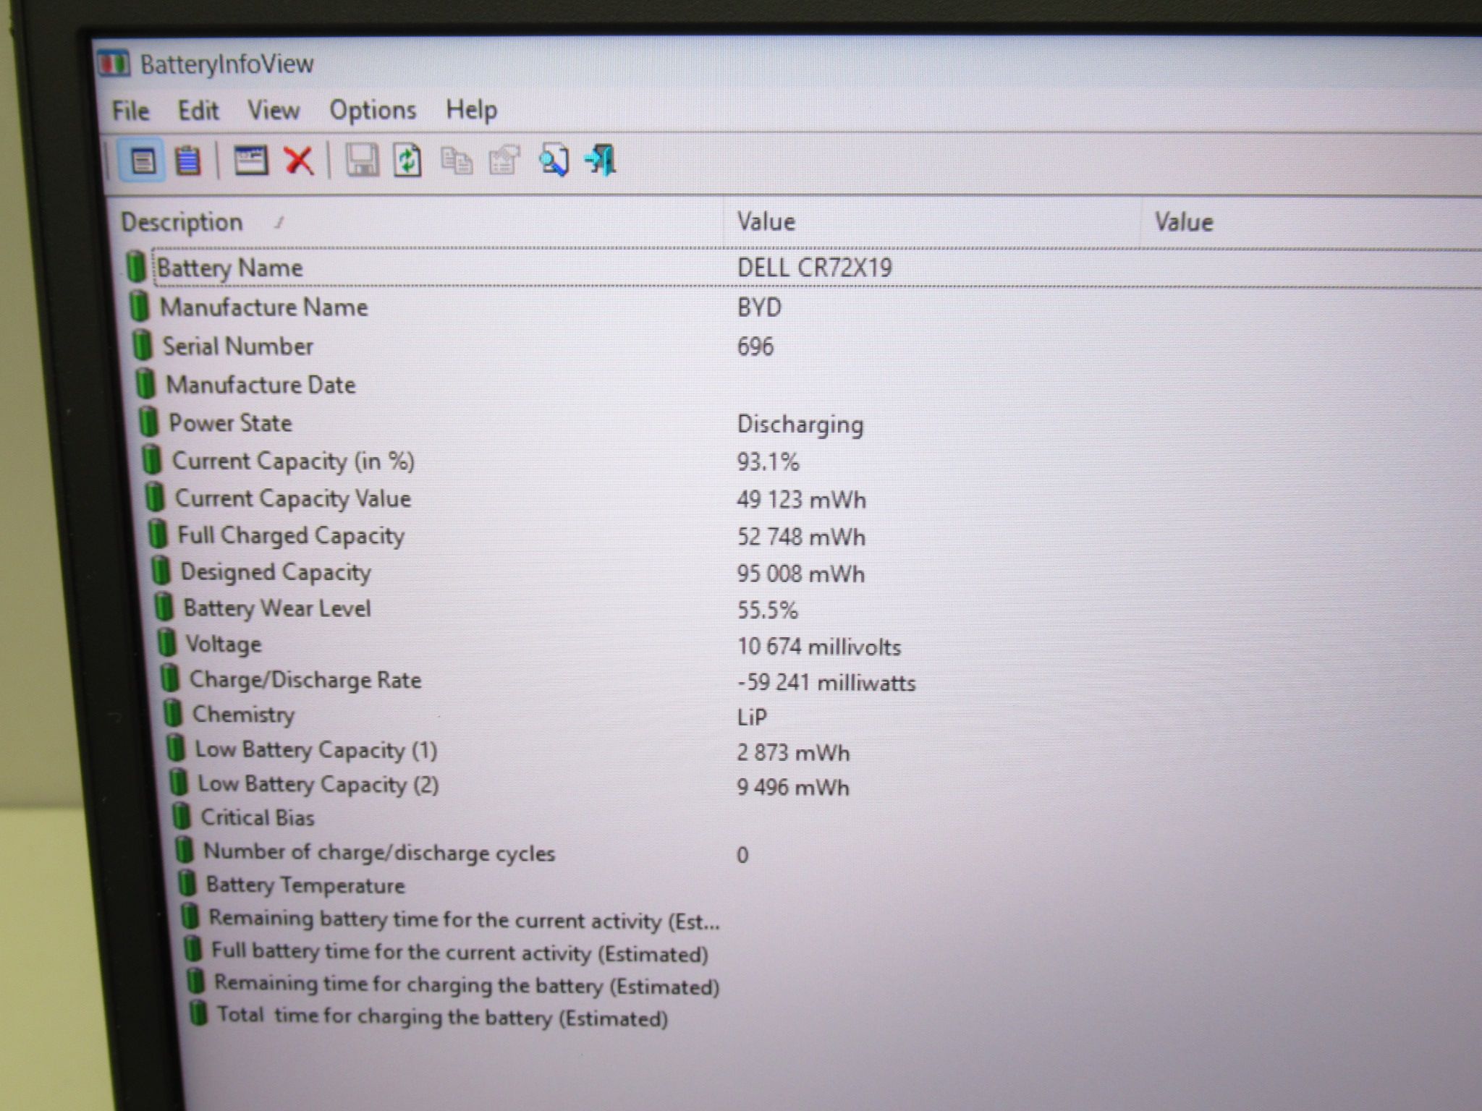This screenshot has height=1111, width=1482.
Task: Click the 10 674 millivolts value
Action: (x=819, y=646)
